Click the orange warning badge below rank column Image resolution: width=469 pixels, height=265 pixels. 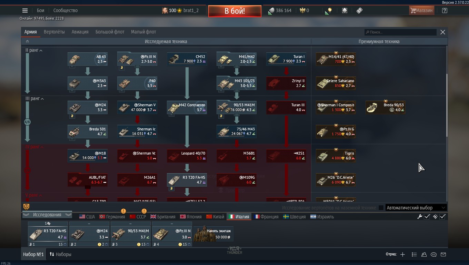(26, 206)
